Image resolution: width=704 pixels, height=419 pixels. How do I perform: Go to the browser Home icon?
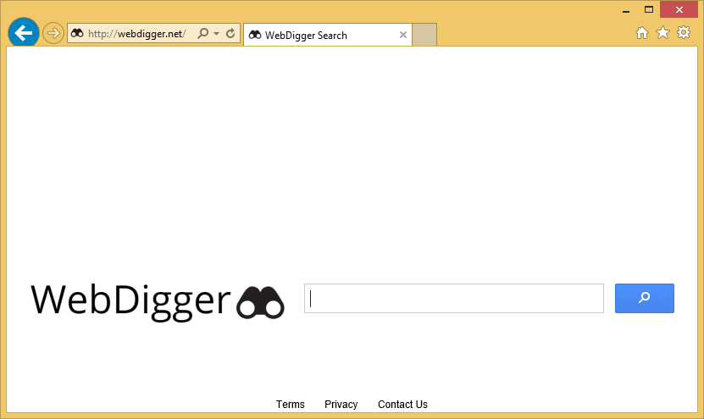coord(642,33)
